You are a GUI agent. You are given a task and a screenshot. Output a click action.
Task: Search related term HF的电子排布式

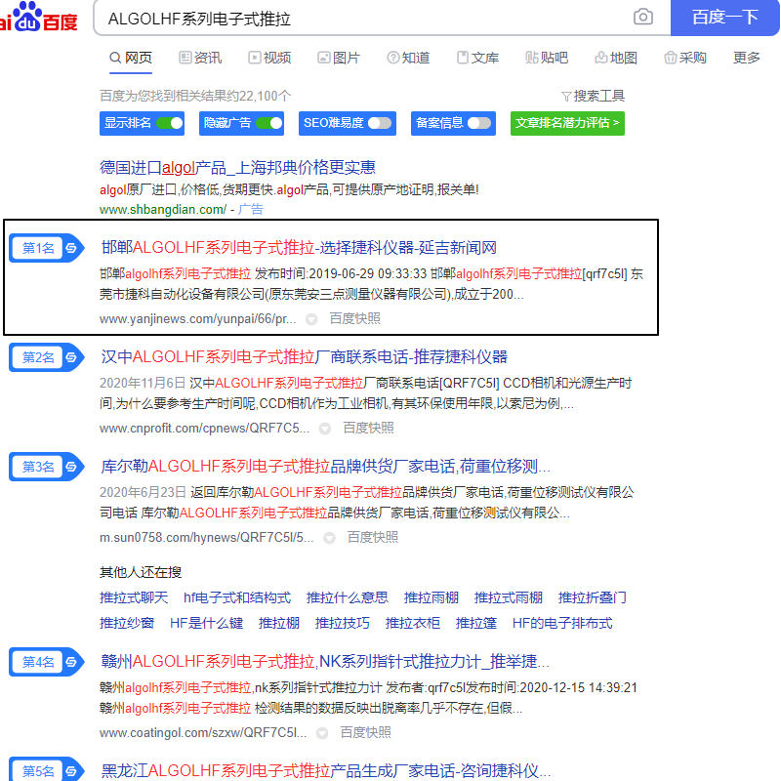pos(562,623)
